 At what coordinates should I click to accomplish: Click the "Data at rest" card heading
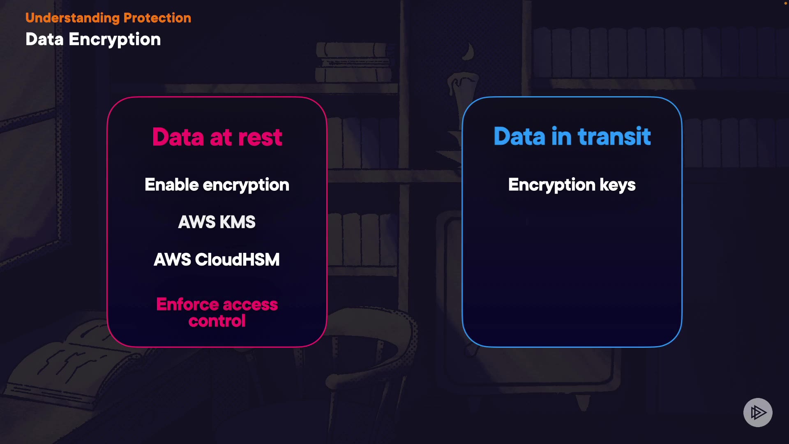pos(217,137)
